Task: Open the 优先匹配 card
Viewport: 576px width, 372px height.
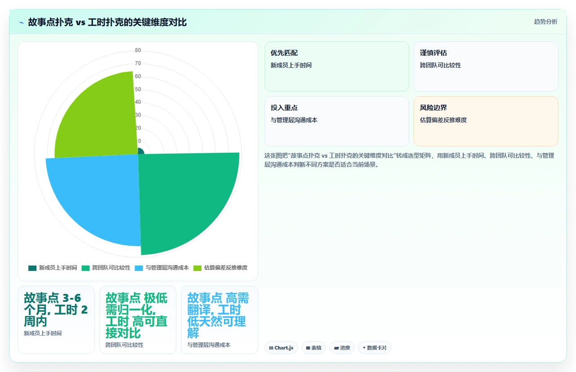Action: (x=337, y=66)
